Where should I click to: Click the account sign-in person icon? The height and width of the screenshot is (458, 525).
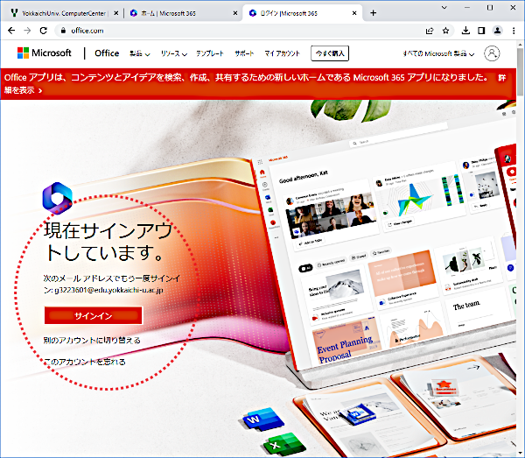point(492,53)
